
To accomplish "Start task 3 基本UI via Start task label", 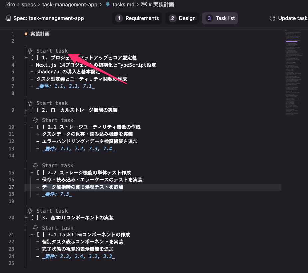I will pos(52,211).
